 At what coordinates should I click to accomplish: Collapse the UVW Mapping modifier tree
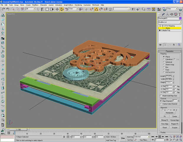click(162, 26)
